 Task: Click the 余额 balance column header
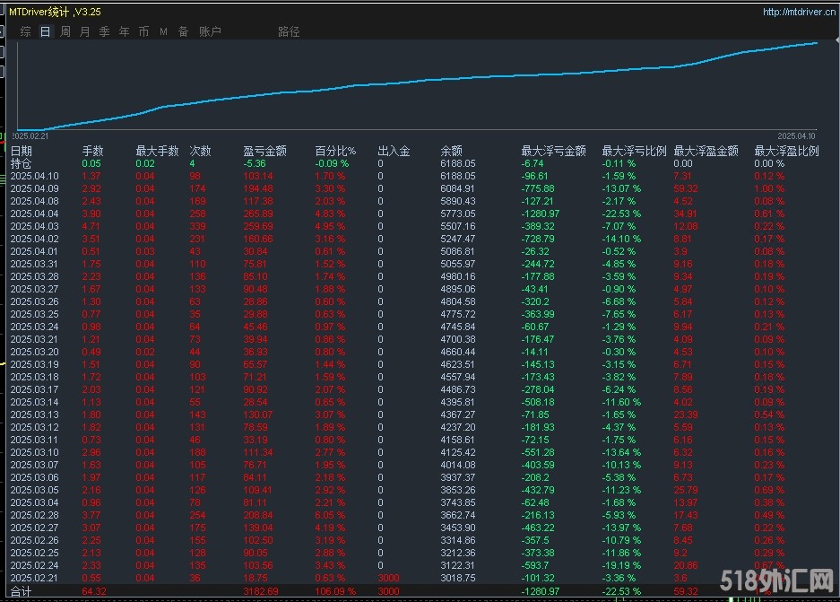pyautogui.click(x=452, y=151)
